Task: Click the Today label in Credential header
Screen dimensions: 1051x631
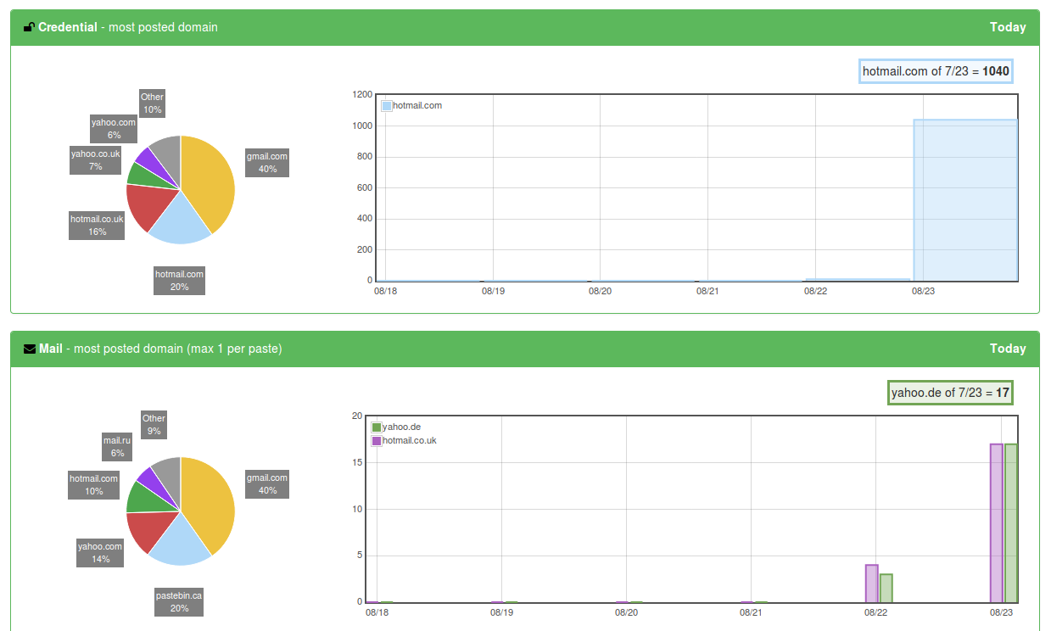Action: pyautogui.click(x=1008, y=27)
